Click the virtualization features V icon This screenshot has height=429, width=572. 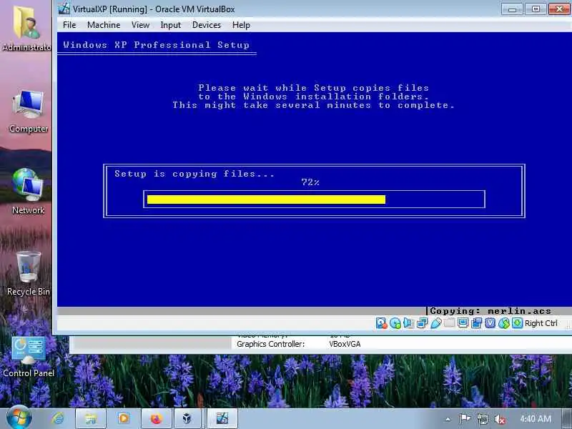click(x=490, y=323)
